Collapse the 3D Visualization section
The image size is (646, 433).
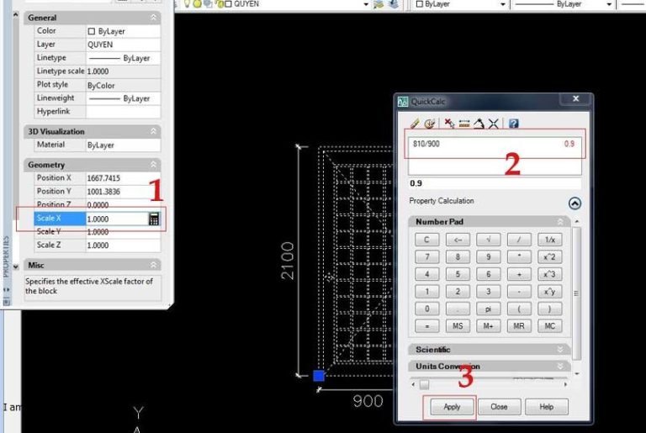(x=153, y=131)
